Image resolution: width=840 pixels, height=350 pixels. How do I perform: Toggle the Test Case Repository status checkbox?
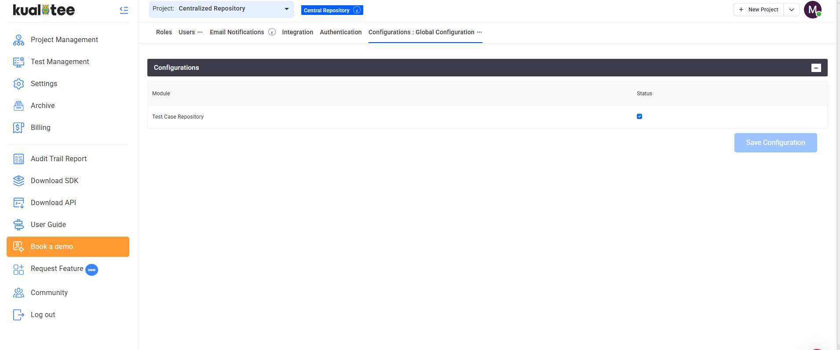point(639,116)
